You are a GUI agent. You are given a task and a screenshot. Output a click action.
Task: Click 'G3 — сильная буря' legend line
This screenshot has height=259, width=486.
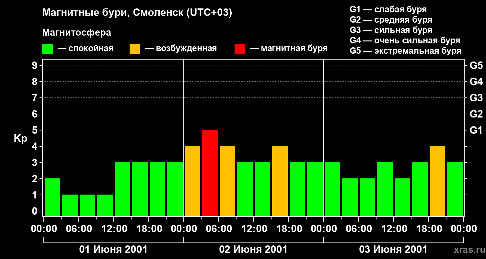(x=391, y=30)
